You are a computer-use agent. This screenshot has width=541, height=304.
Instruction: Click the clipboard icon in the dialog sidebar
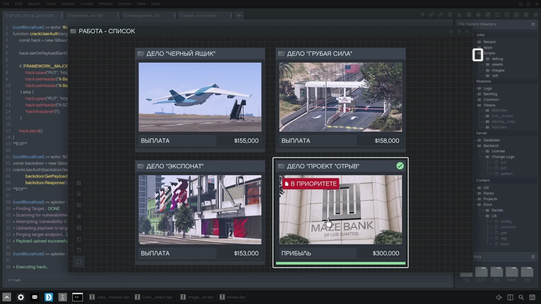(79, 250)
